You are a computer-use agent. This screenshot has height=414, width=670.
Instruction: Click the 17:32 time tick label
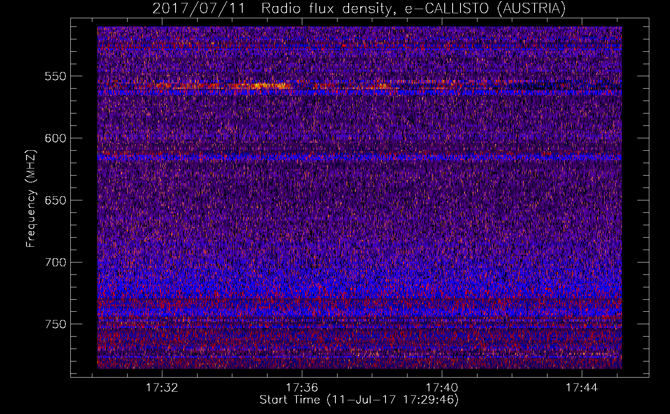[162, 388]
